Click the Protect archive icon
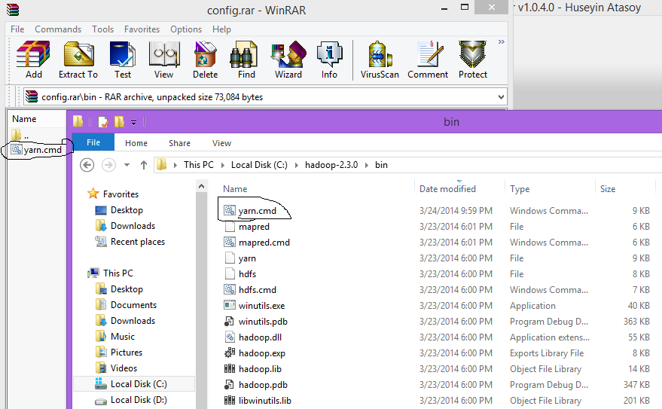This screenshot has height=409, width=662. [473, 60]
